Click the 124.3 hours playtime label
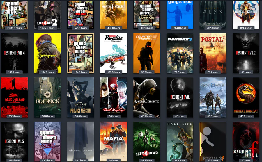The width and height of the screenshot is (262, 162). click(x=81, y=72)
